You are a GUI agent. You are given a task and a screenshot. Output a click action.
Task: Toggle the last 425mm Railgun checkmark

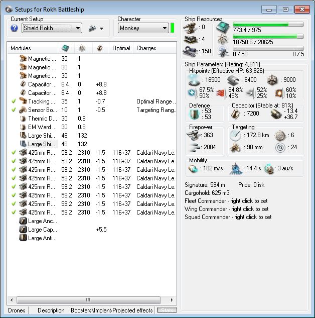(x=14, y=212)
